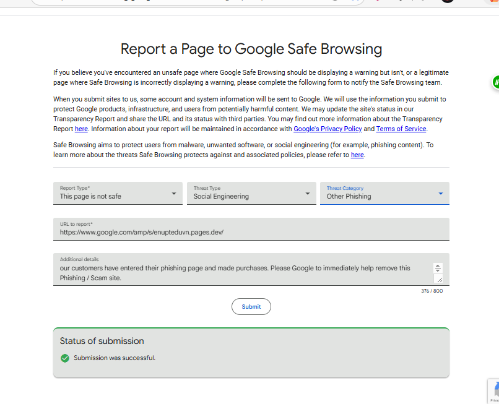Viewport: 499px width, 404px height.
Task: Click the '376 / 800' character counter
Action: pyautogui.click(x=432, y=291)
